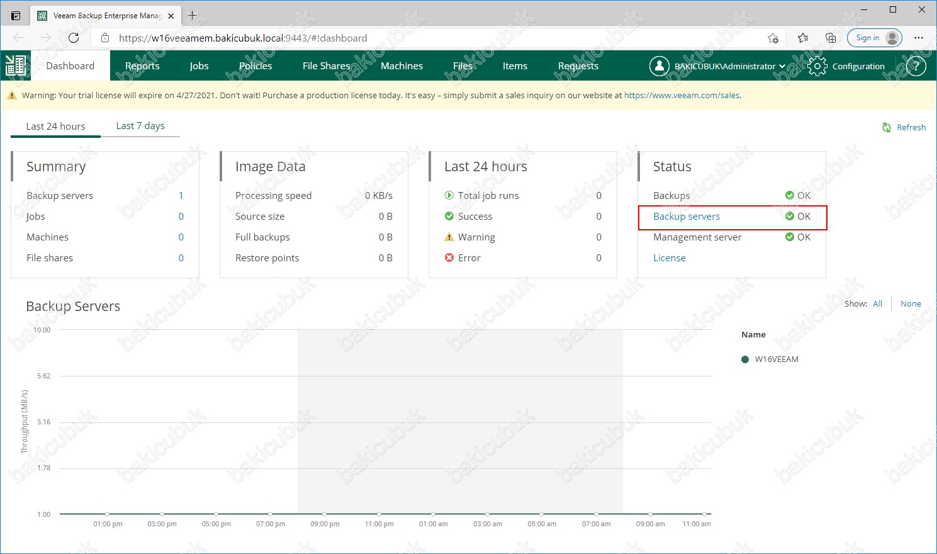Click the browser address bar

439,38
